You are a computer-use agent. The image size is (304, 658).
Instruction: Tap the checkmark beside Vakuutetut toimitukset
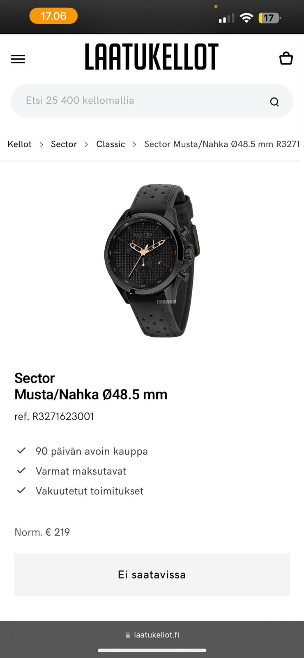coord(21,490)
